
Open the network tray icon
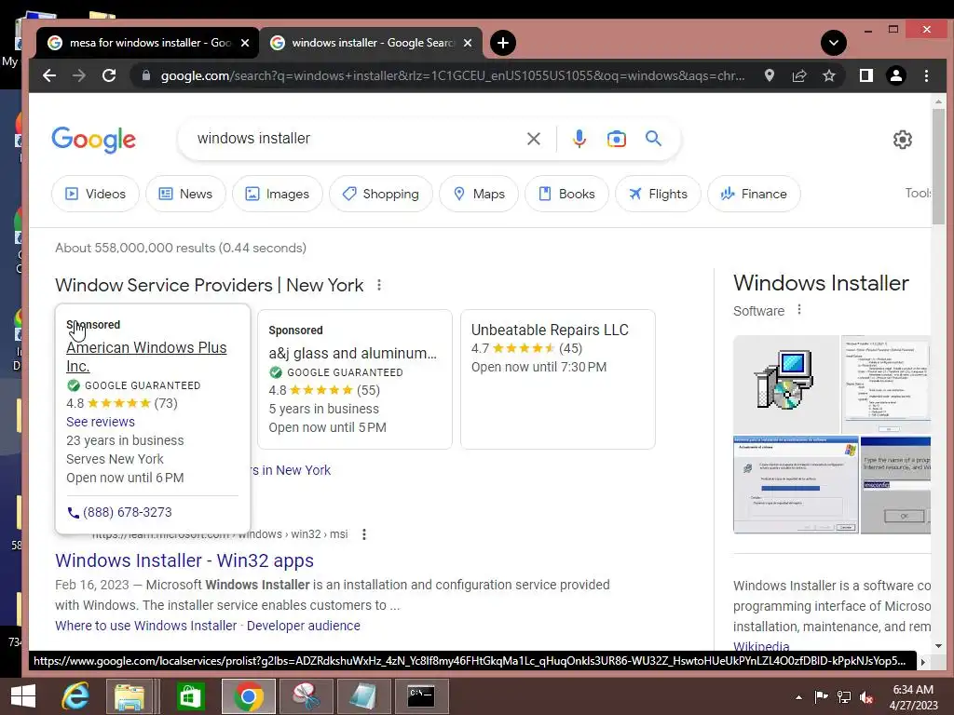[x=844, y=697]
